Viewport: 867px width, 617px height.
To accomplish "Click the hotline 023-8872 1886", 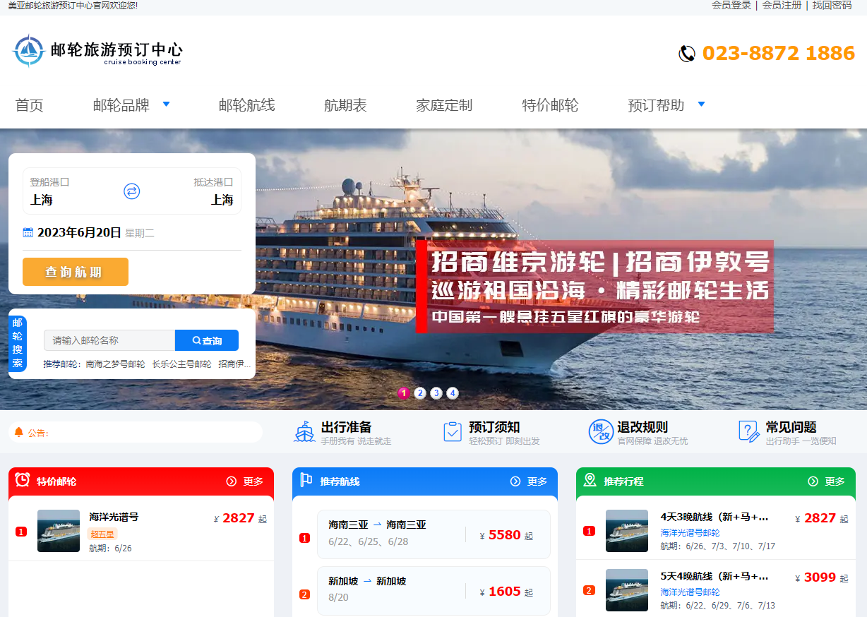I will (779, 54).
